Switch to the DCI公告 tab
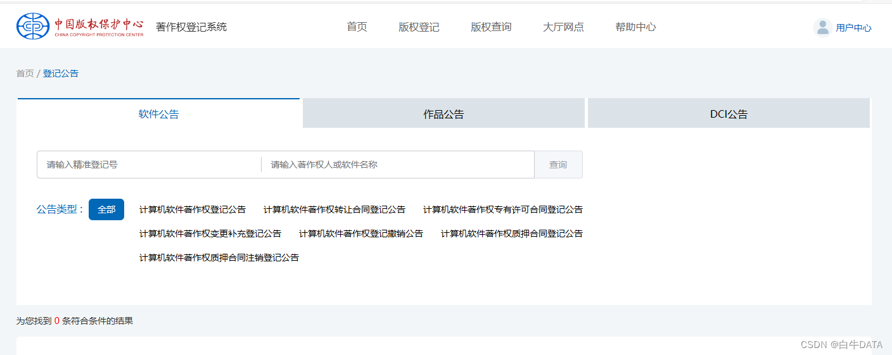The image size is (892, 355). [729, 114]
